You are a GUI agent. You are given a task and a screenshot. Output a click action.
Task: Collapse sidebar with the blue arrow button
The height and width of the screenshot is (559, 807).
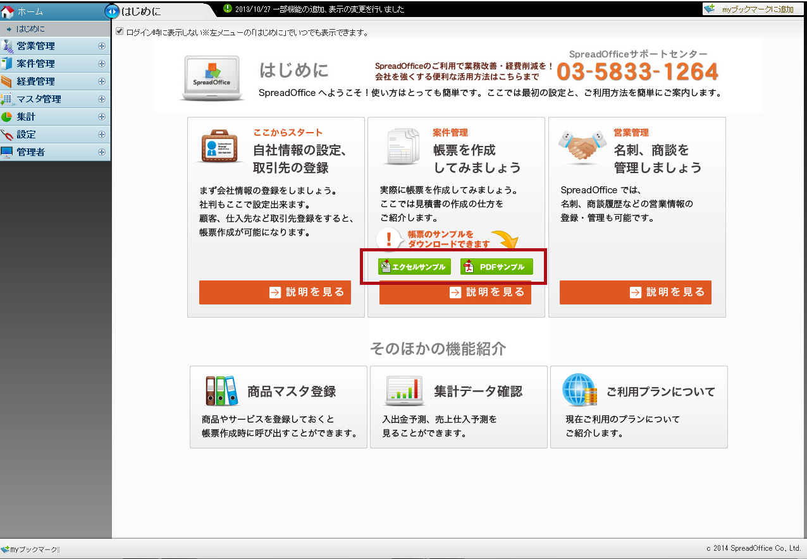111,11
